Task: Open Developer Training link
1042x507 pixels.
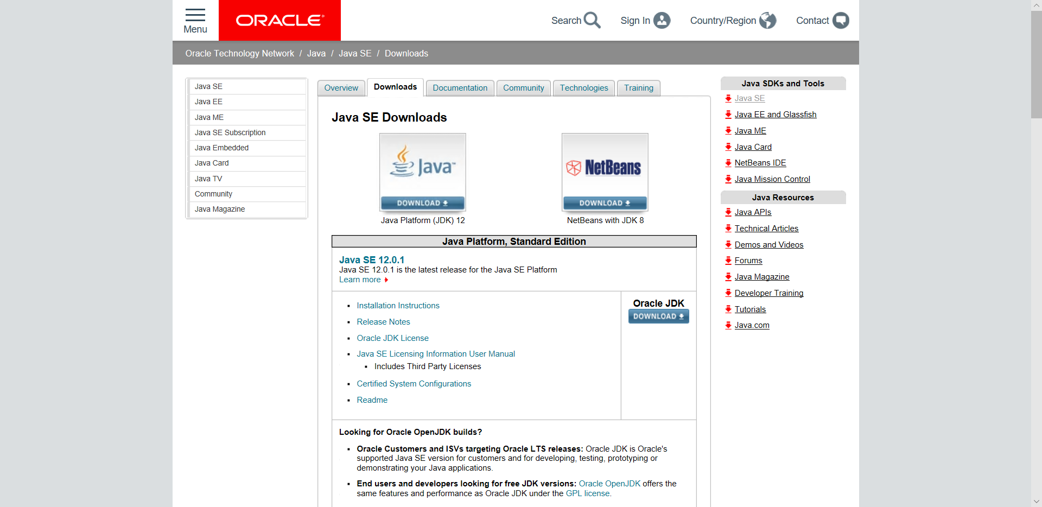Action: (x=769, y=293)
